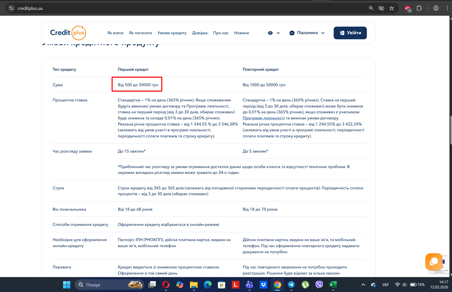Image resolution: width=452 pixels, height=292 pixels.
Task: Click the 'Процентна ставка' row label
Action: pos(70,100)
